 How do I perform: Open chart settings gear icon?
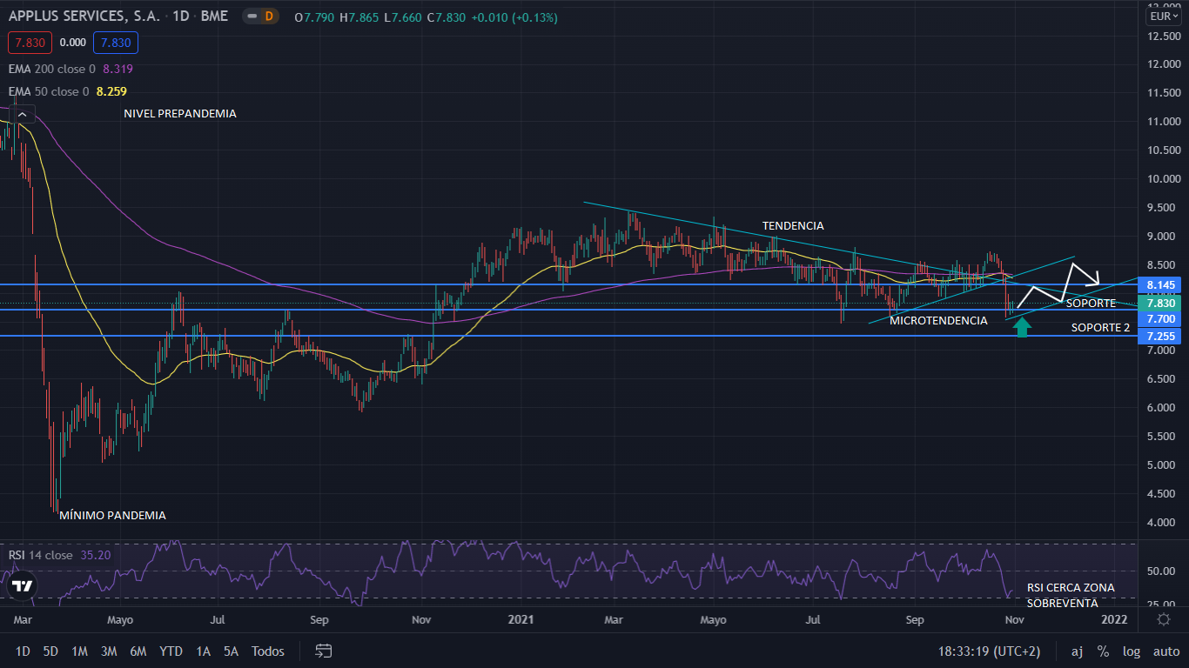1164,619
